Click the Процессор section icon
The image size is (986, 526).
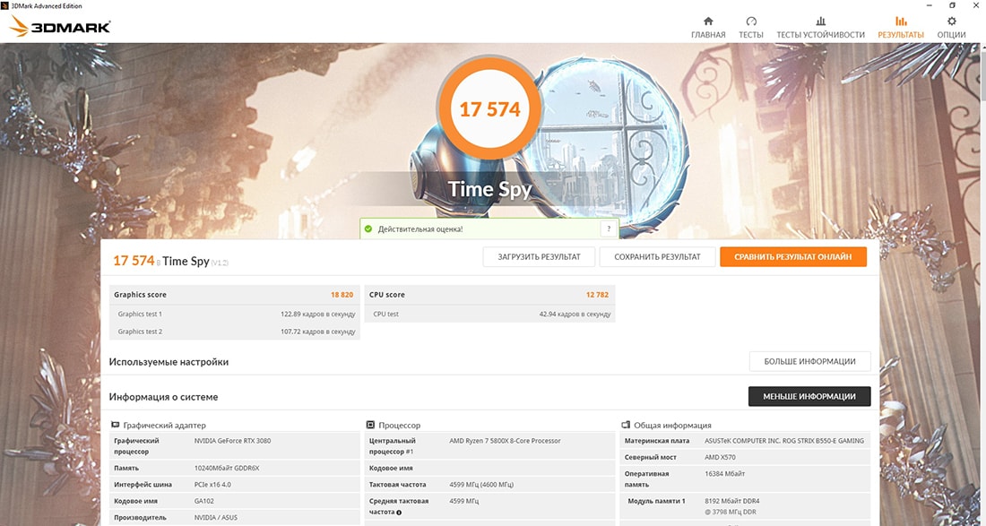[x=370, y=425]
